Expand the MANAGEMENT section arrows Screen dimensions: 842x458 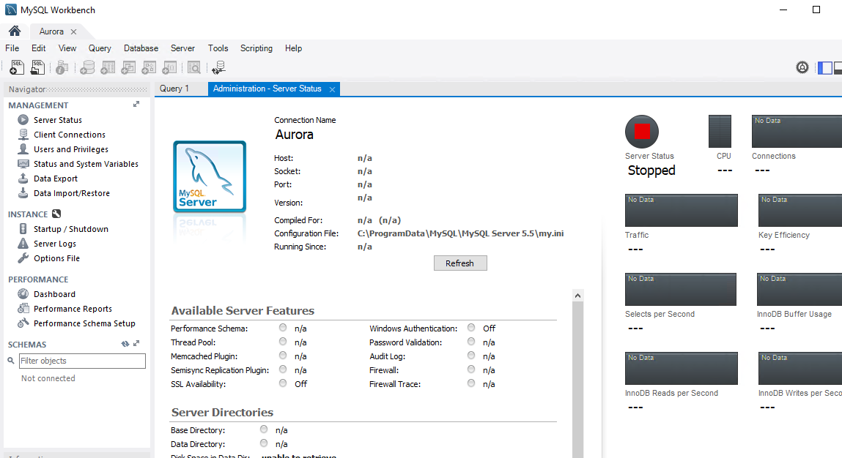point(136,104)
